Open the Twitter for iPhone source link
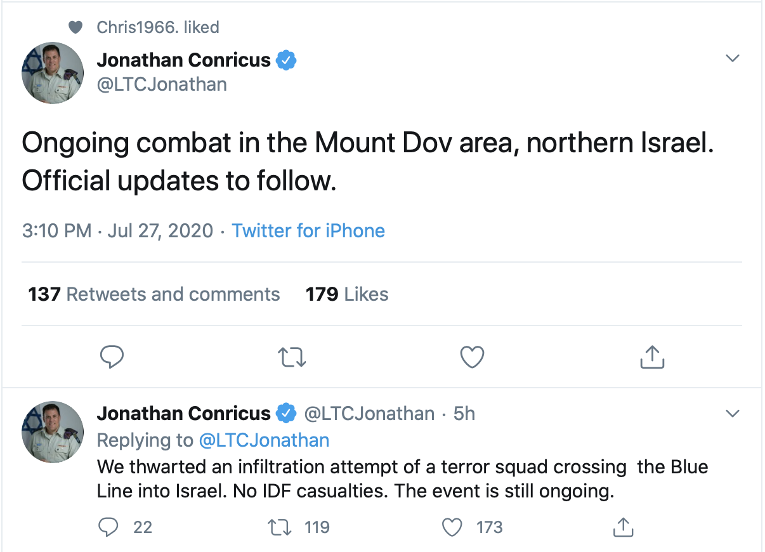Screen dimensions: 765x552 coord(308,230)
